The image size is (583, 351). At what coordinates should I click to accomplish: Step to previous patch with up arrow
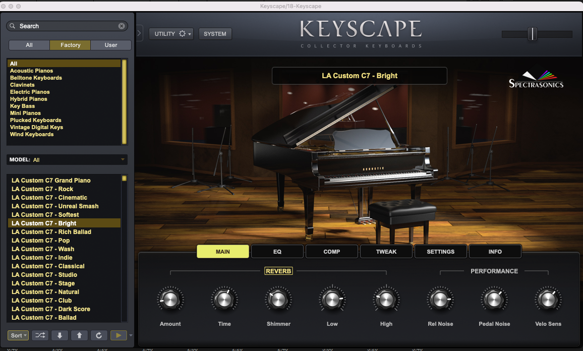79,335
